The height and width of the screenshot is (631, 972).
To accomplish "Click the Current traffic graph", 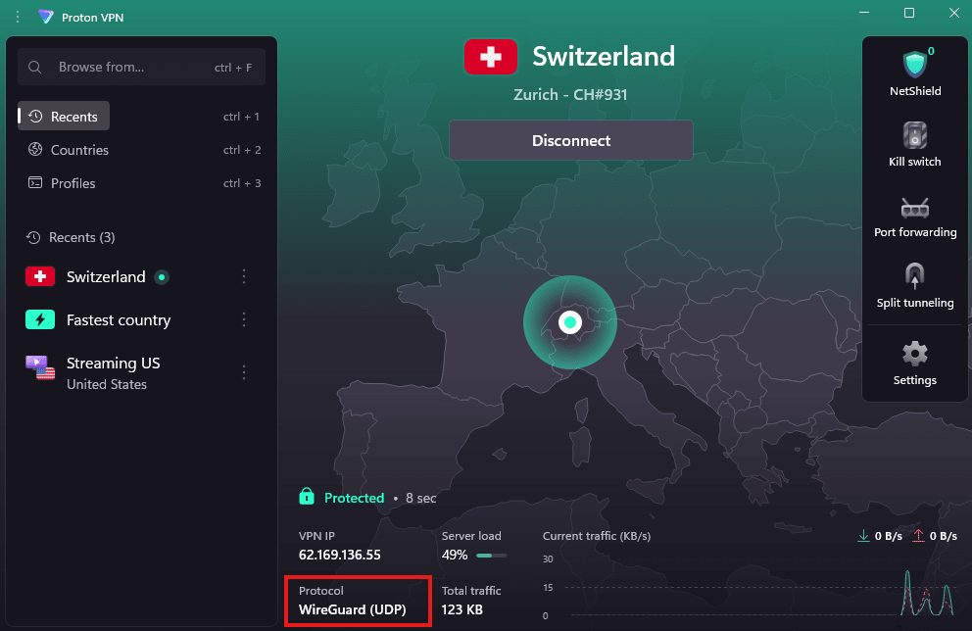I will click(751, 587).
